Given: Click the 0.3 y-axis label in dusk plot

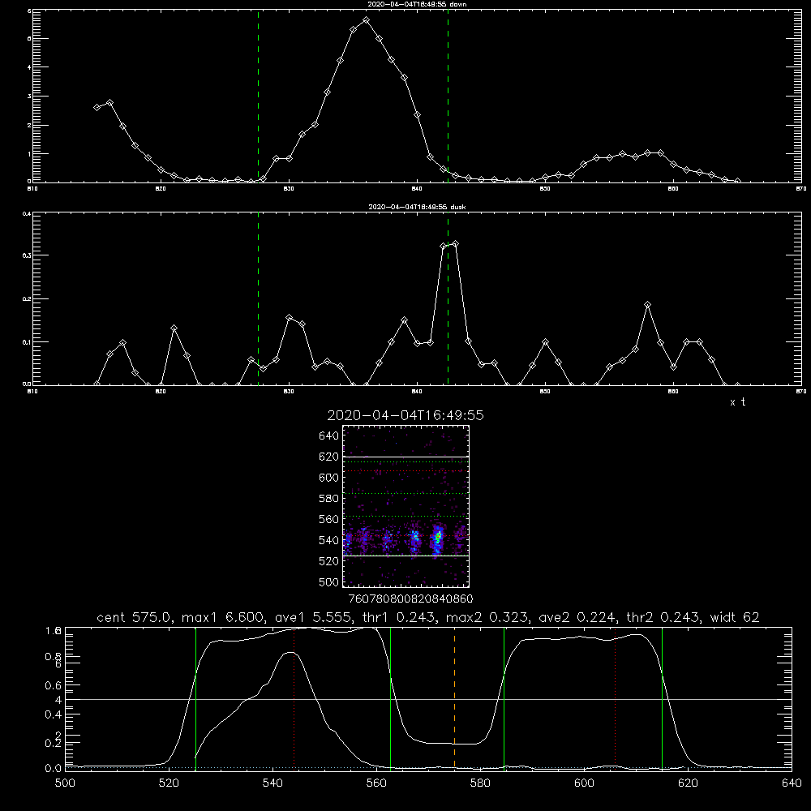Looking at the screenshot, I should 27,255.
